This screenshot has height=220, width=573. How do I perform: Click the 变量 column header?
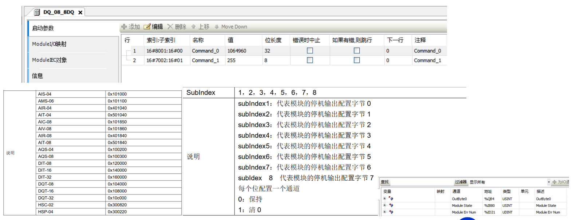[x=387, y=191]
